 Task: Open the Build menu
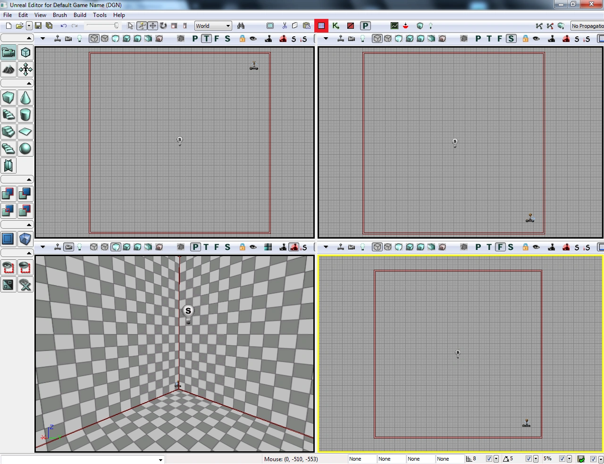point(80,15)
